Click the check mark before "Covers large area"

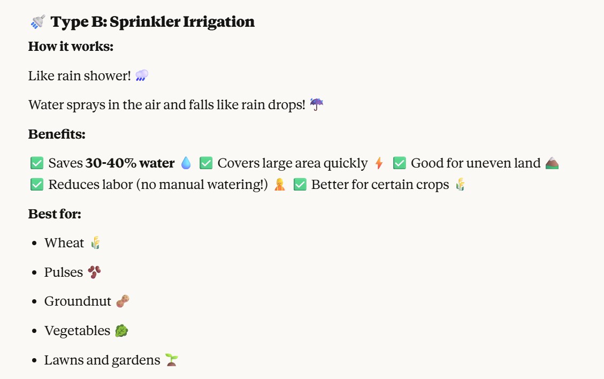click(206, 163)
